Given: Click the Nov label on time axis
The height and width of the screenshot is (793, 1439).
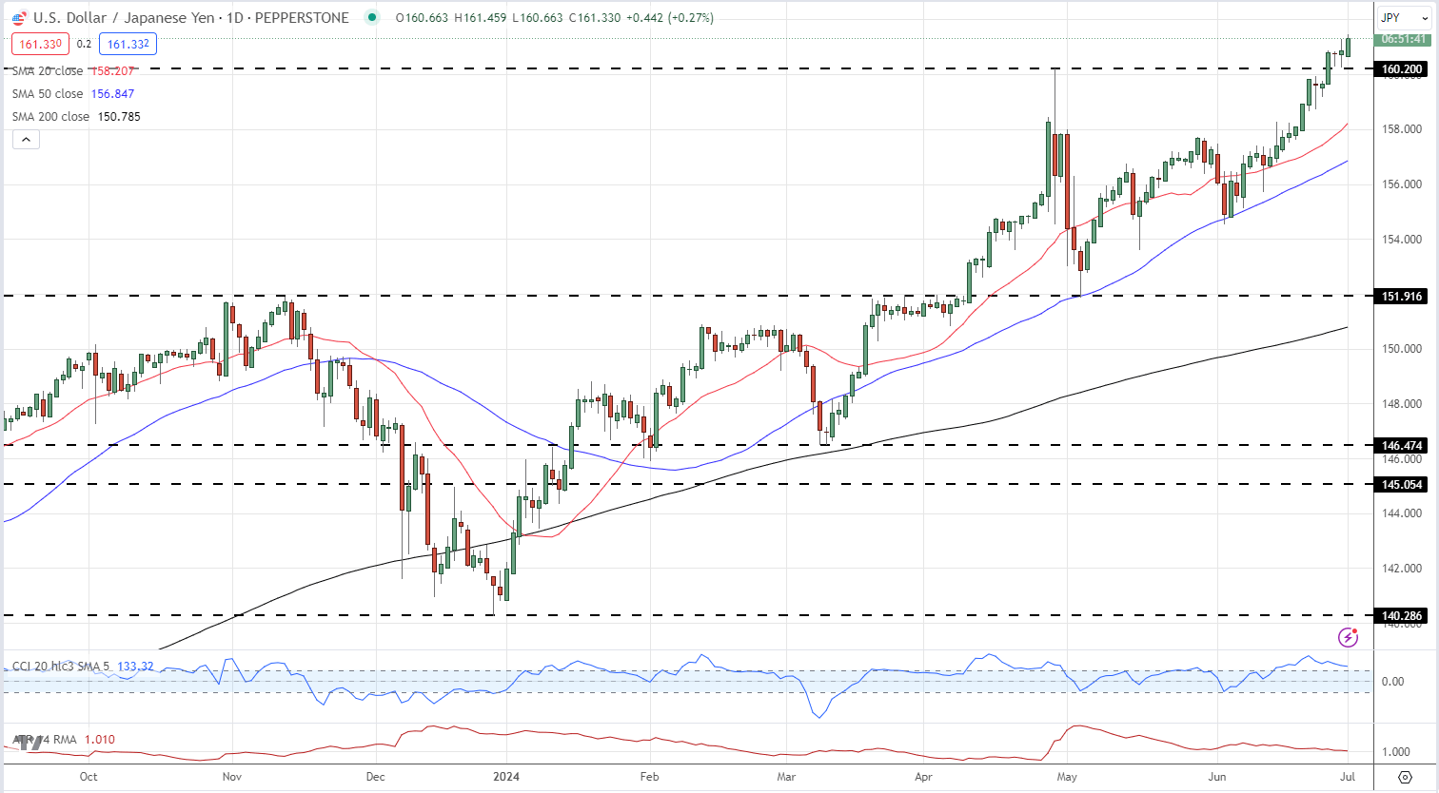Looking at the screenshot, I should [232, 777].
